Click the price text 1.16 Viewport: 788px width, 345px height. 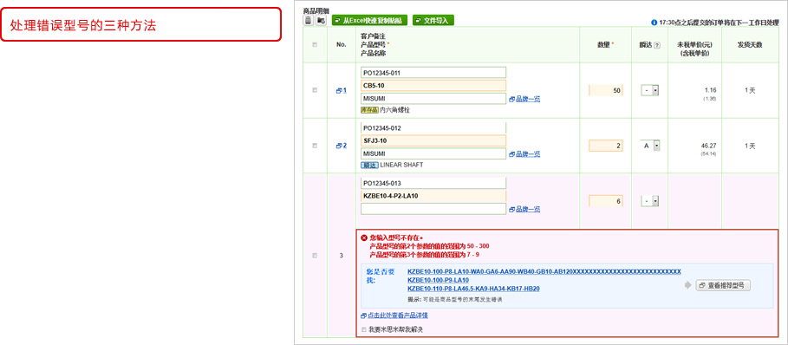click(710, 90)
